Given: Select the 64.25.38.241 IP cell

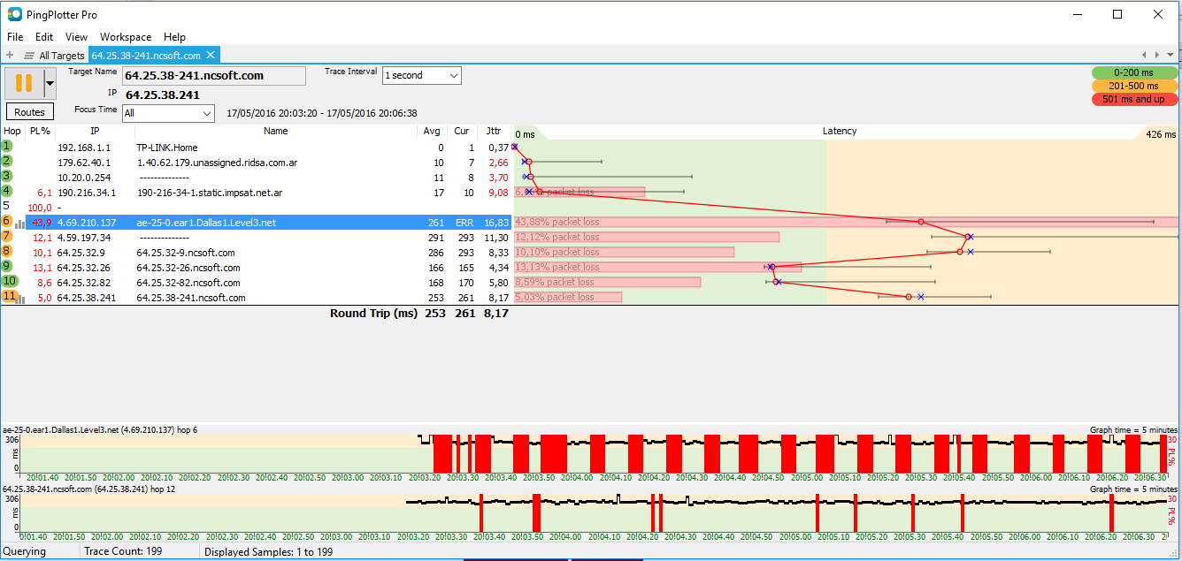Looking at the screenshot, I should 87,298.
